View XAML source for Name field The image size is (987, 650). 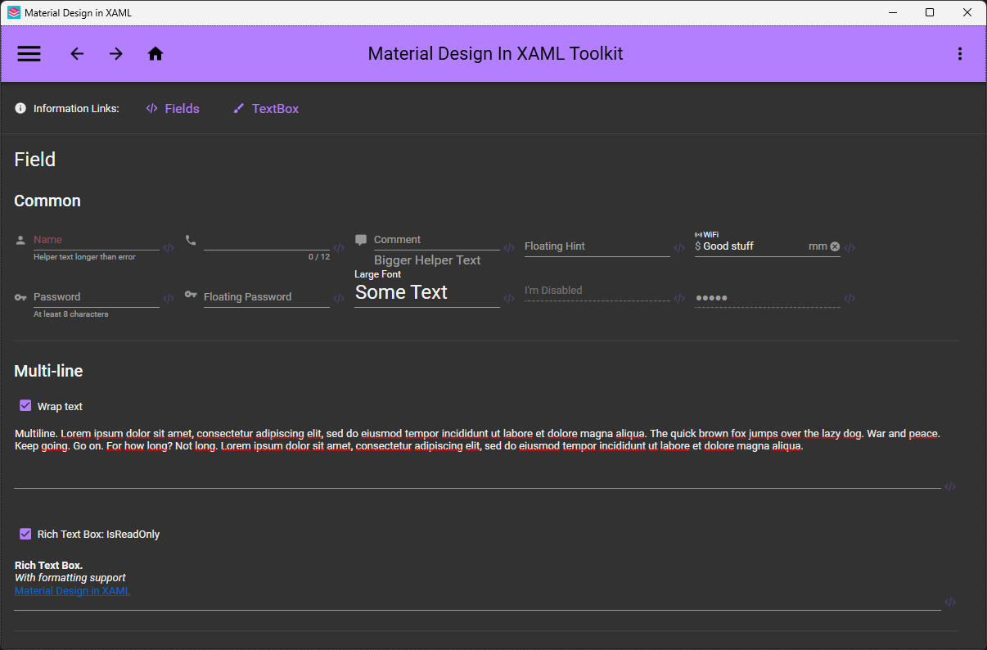(169, 248)
